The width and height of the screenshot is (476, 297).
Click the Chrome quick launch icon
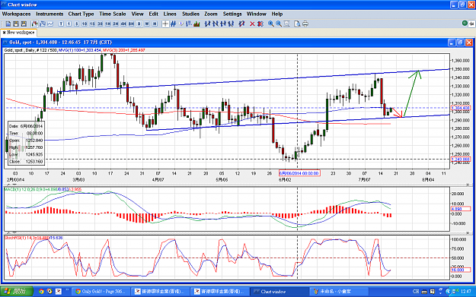click(x=41, y=291)
